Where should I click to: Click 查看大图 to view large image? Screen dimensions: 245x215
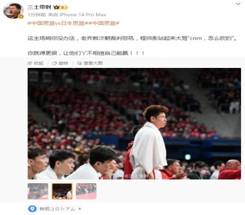[93, 63]
